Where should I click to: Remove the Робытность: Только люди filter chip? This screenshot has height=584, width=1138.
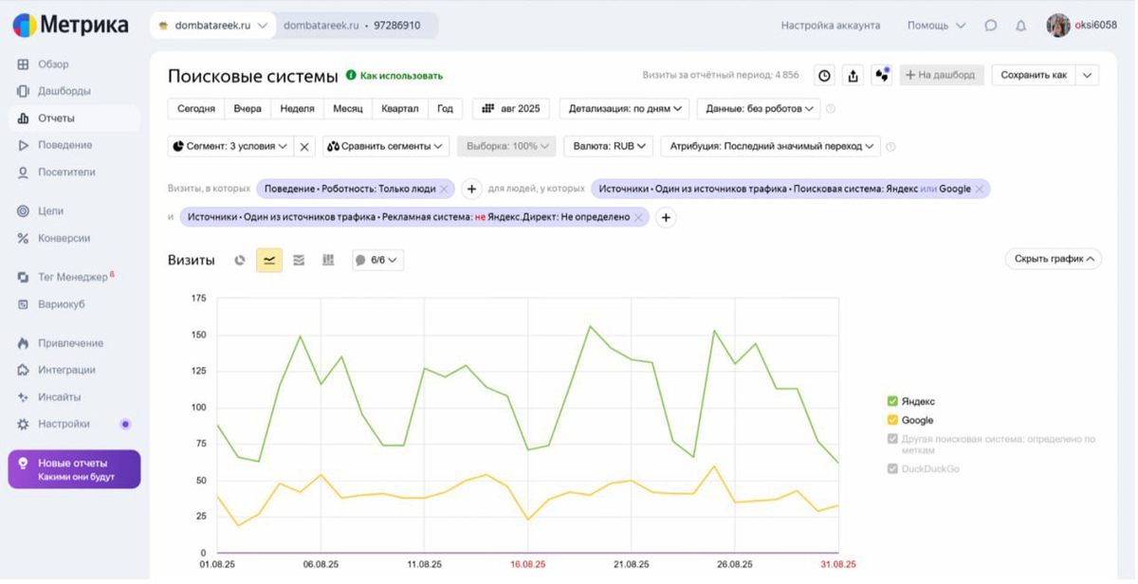[444, 190]
